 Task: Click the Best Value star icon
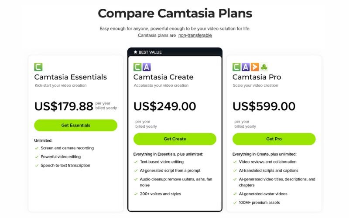click(x=135, y=52)
